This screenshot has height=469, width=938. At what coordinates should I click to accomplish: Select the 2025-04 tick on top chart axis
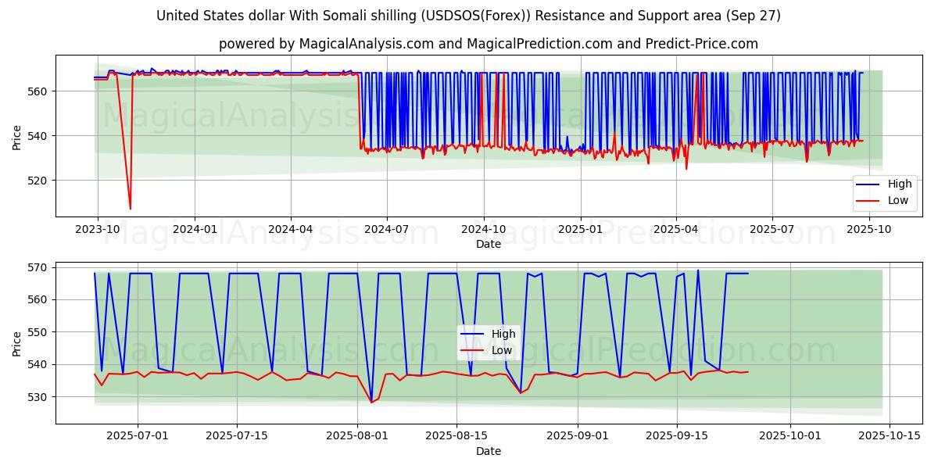click(x=676, y=229)
